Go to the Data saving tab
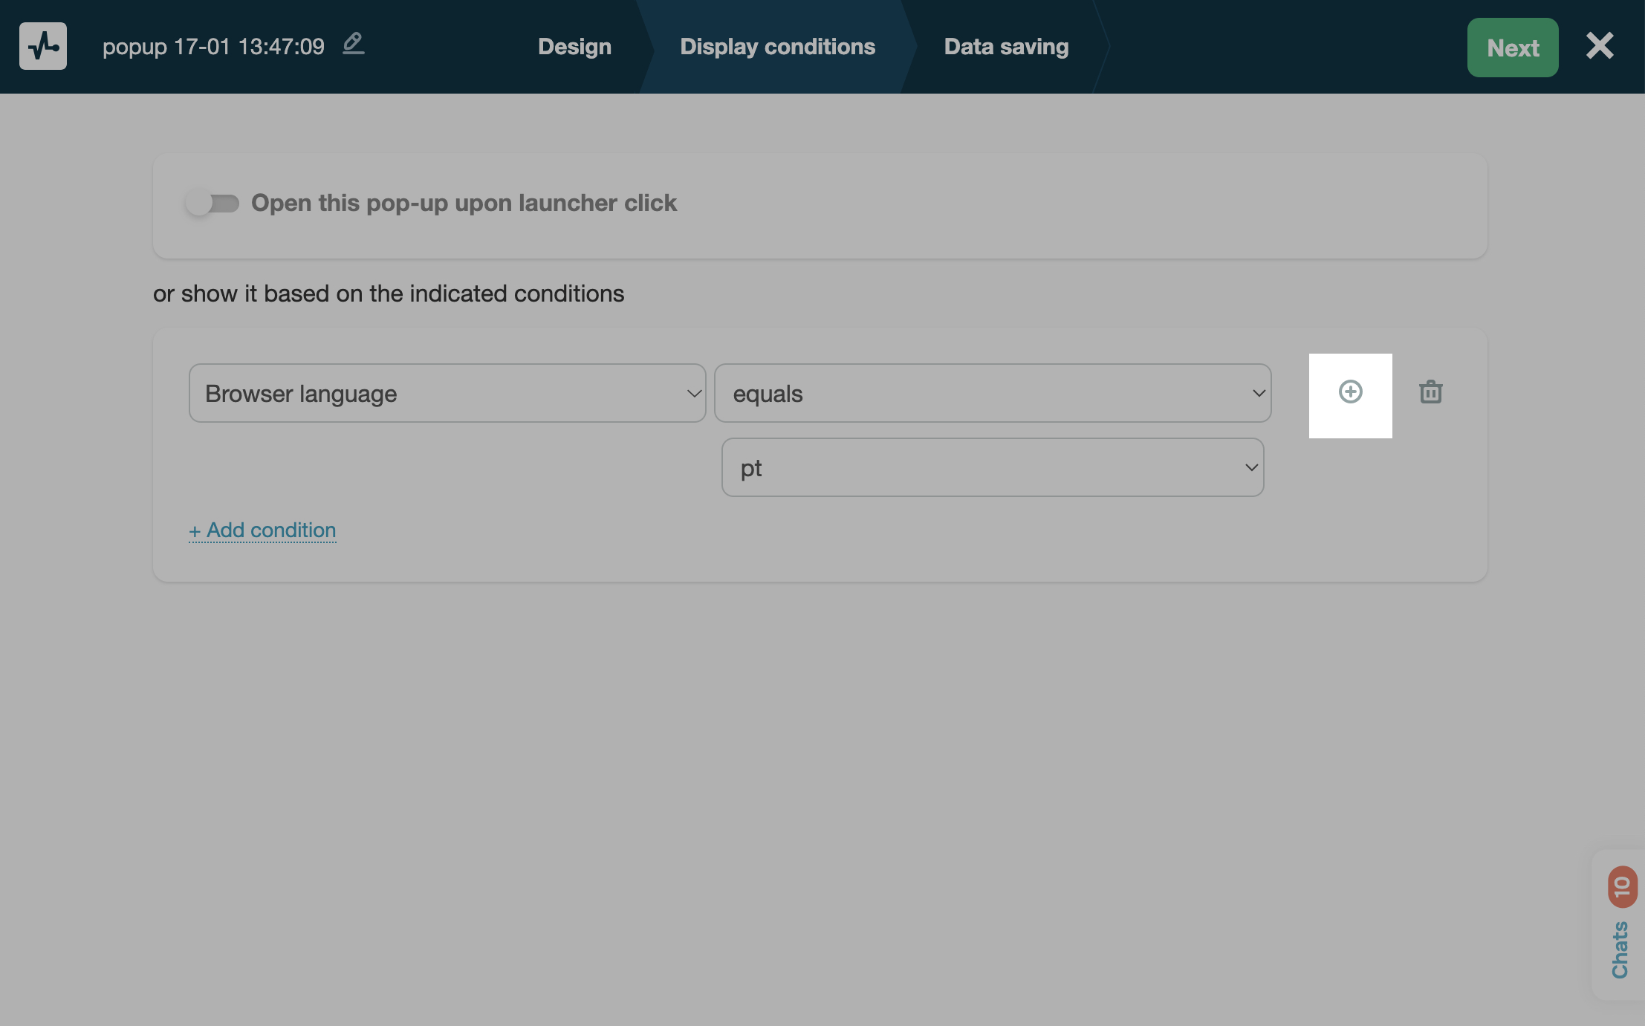 [x=1006, y=47]
